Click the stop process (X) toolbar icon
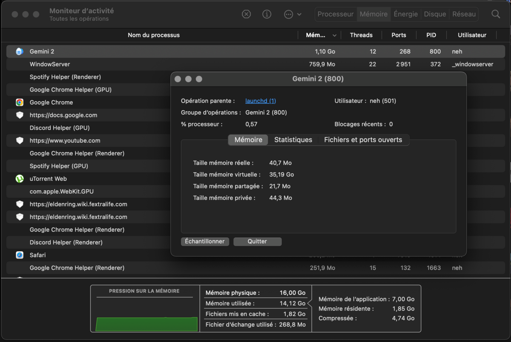Screen dimensions: 511x342 (246, 14)
